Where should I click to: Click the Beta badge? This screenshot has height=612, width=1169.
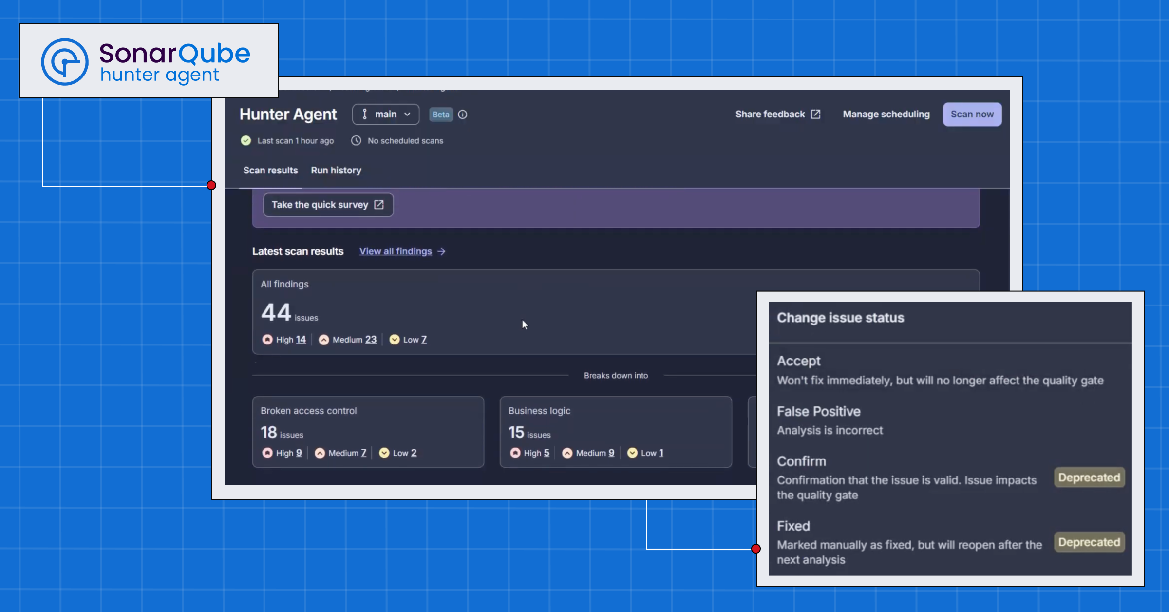tap(441, 115)
